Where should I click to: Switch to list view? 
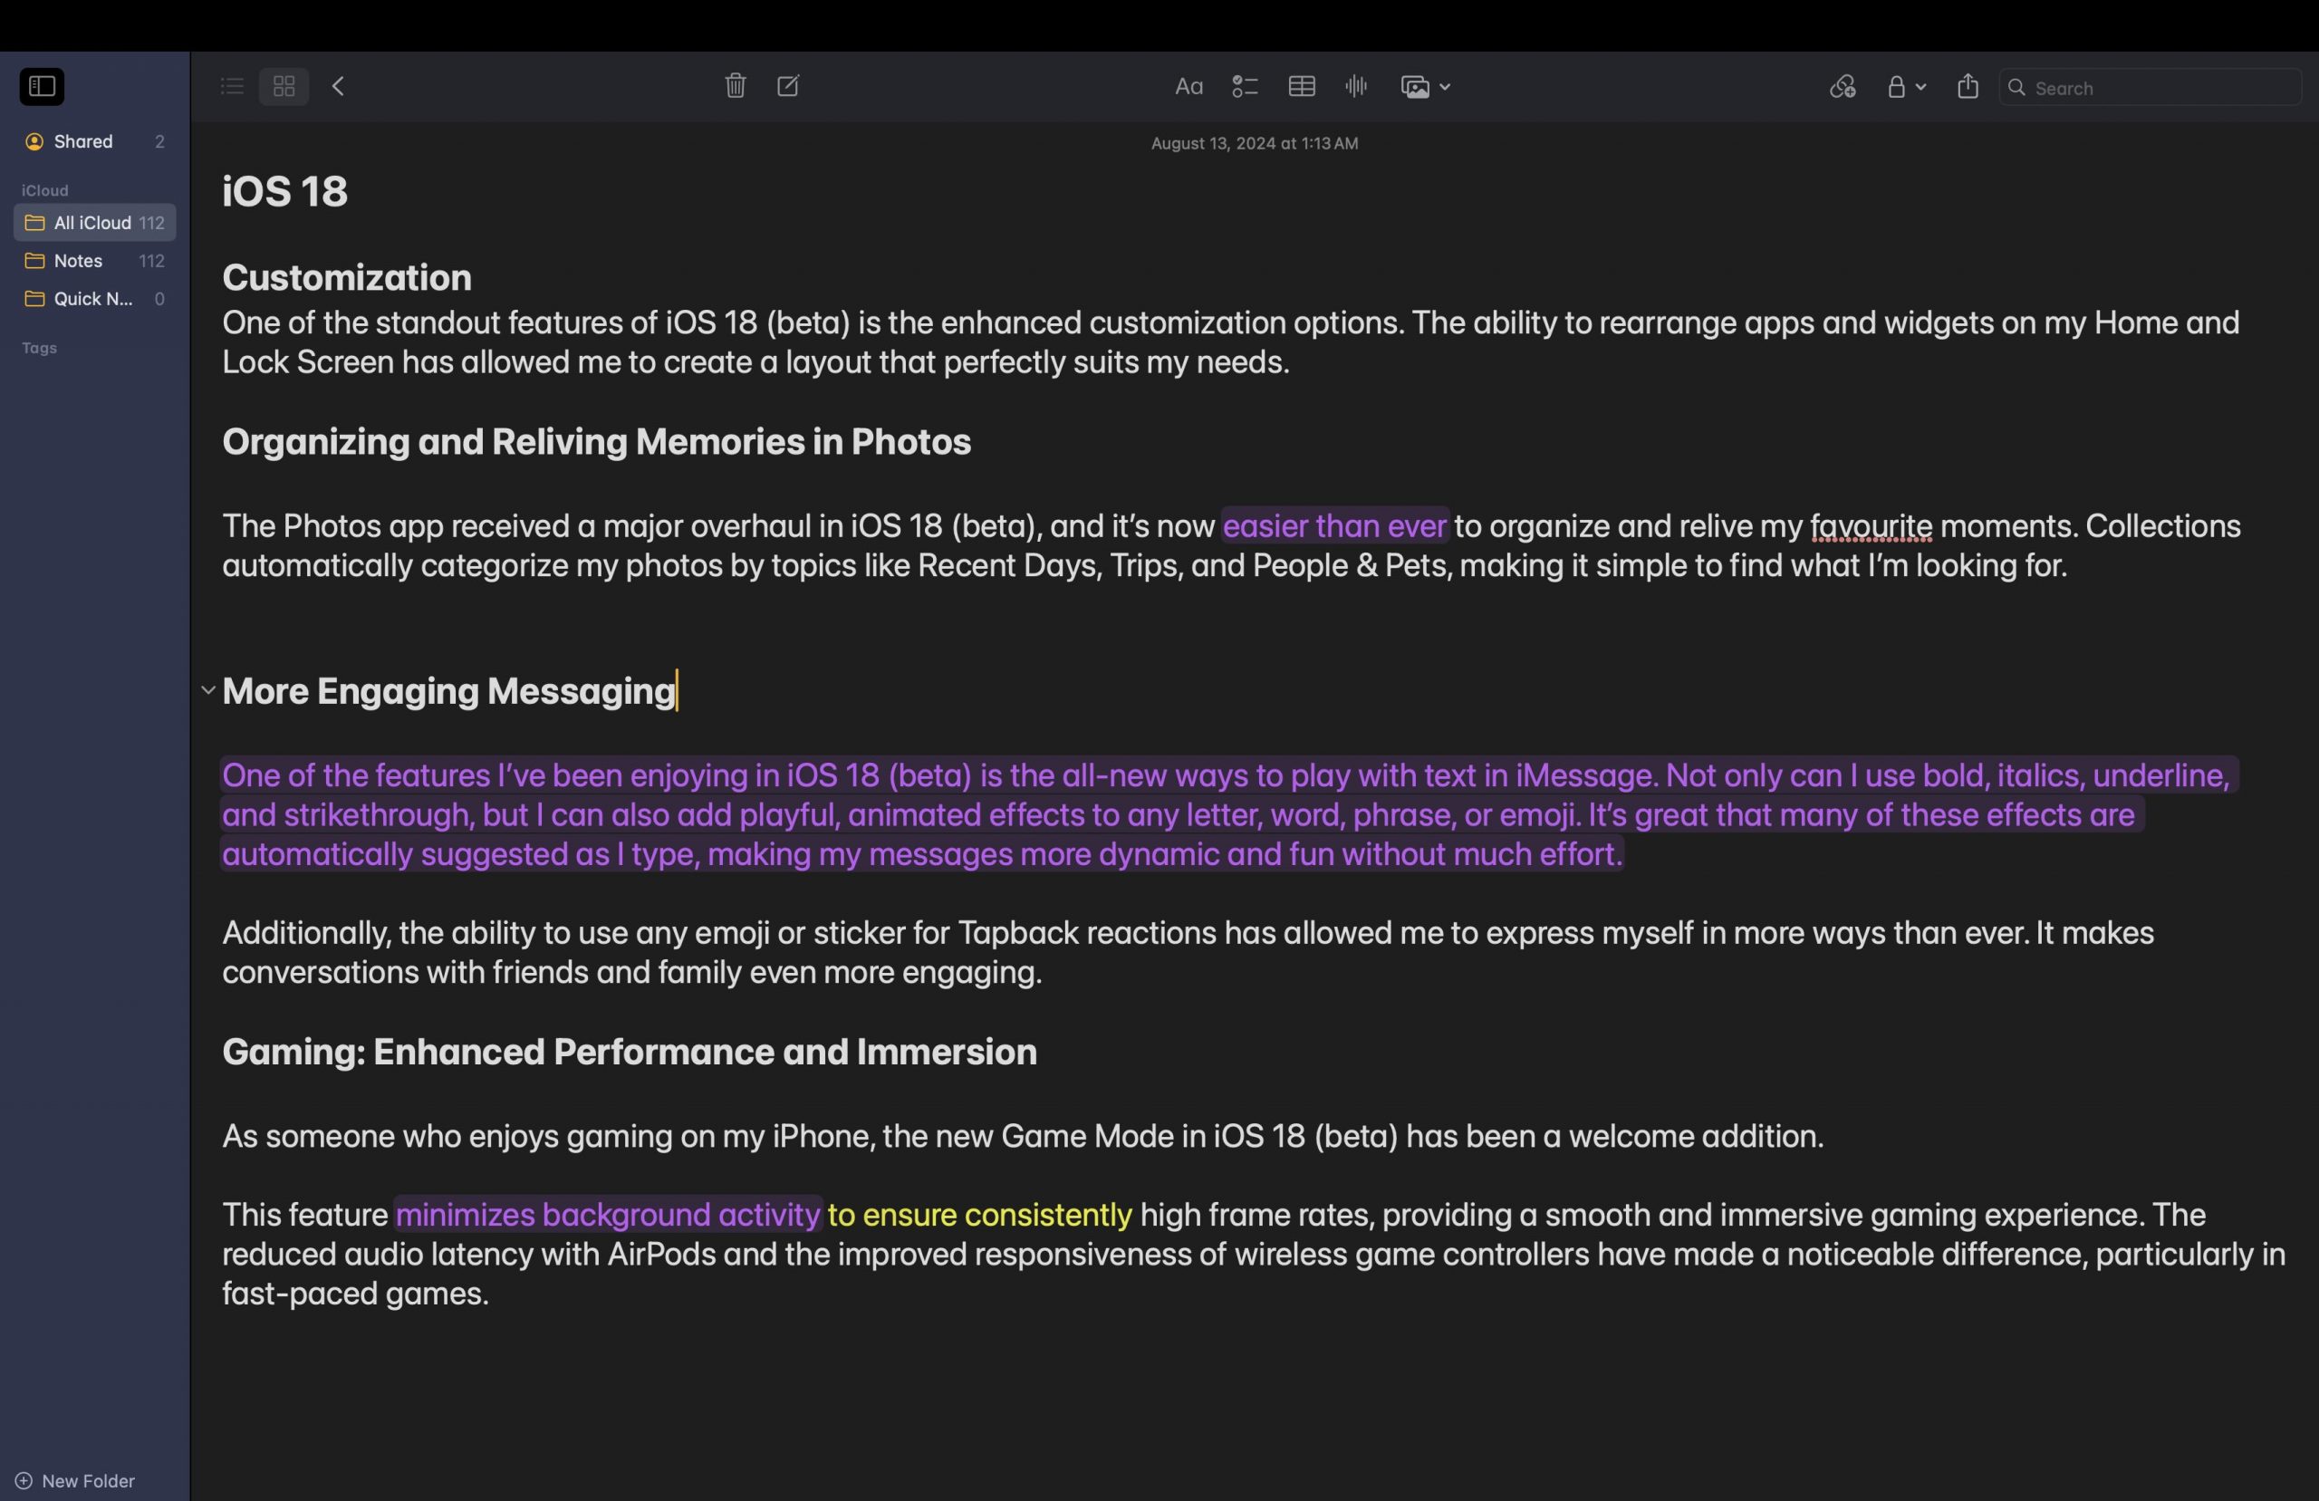(x=232, y=87)
